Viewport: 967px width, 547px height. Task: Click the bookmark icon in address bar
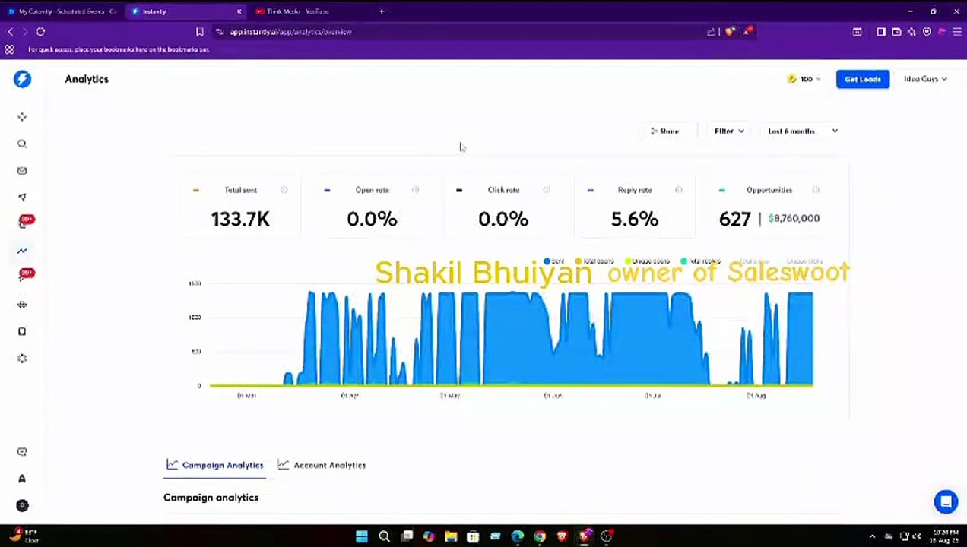click(199, 32)
